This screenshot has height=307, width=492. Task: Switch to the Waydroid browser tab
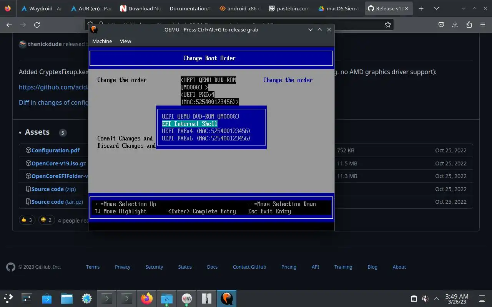[x=41, y=8]
